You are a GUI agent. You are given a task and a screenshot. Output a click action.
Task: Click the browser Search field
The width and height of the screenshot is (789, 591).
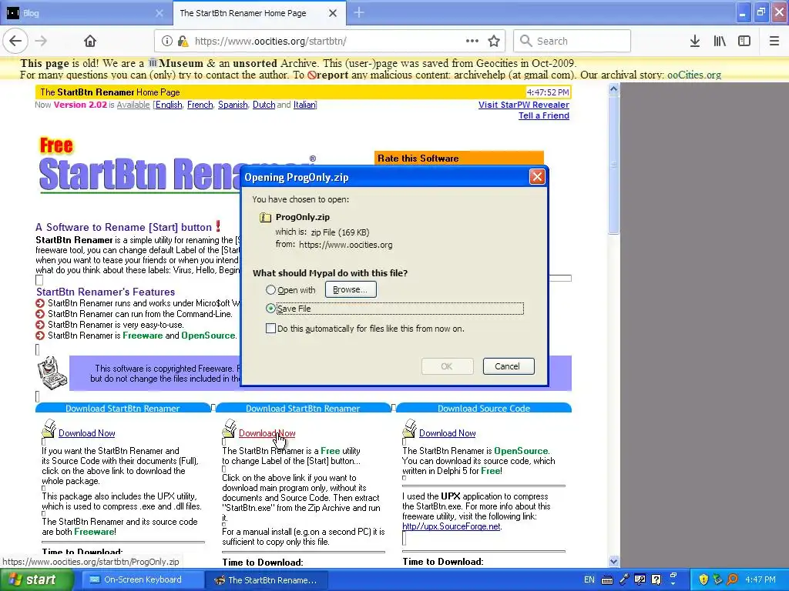(572, 41)
